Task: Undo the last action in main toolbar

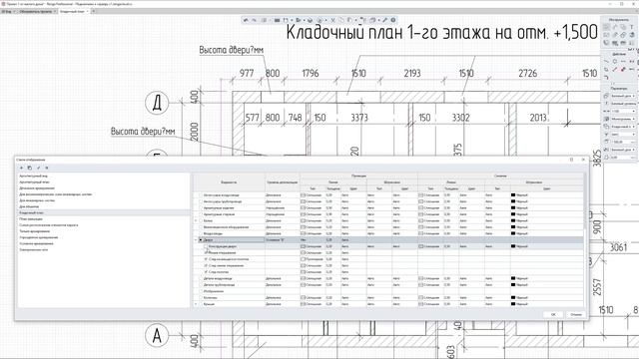Action: 246,20
